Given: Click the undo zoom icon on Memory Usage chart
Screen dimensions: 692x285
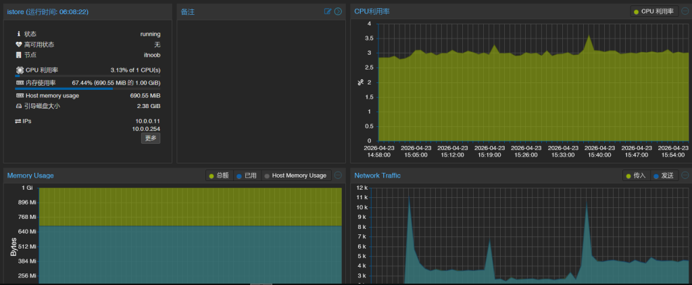Looking at the screenshot, I should [x=338, y=176].
